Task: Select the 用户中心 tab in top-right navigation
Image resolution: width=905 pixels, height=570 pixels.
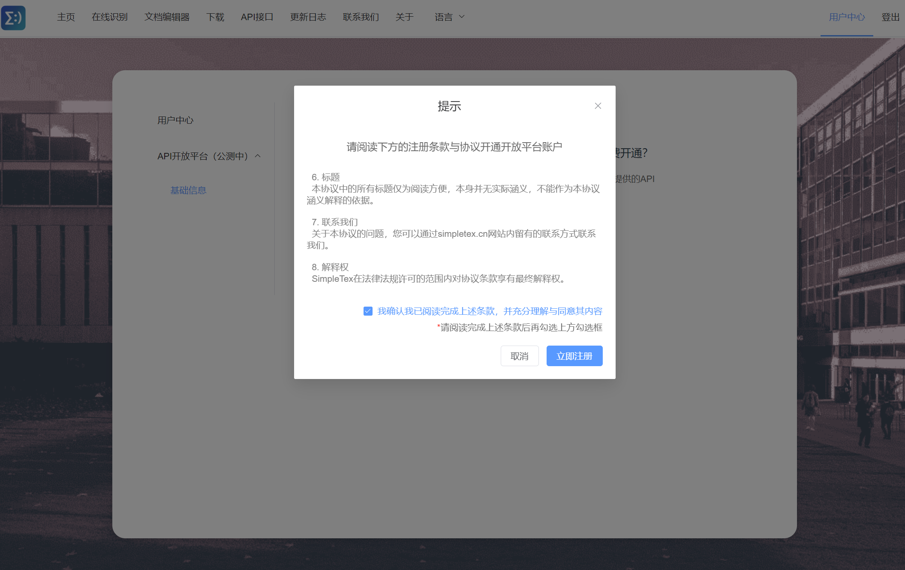Action: pyautogui.click(x=847, y=17)
